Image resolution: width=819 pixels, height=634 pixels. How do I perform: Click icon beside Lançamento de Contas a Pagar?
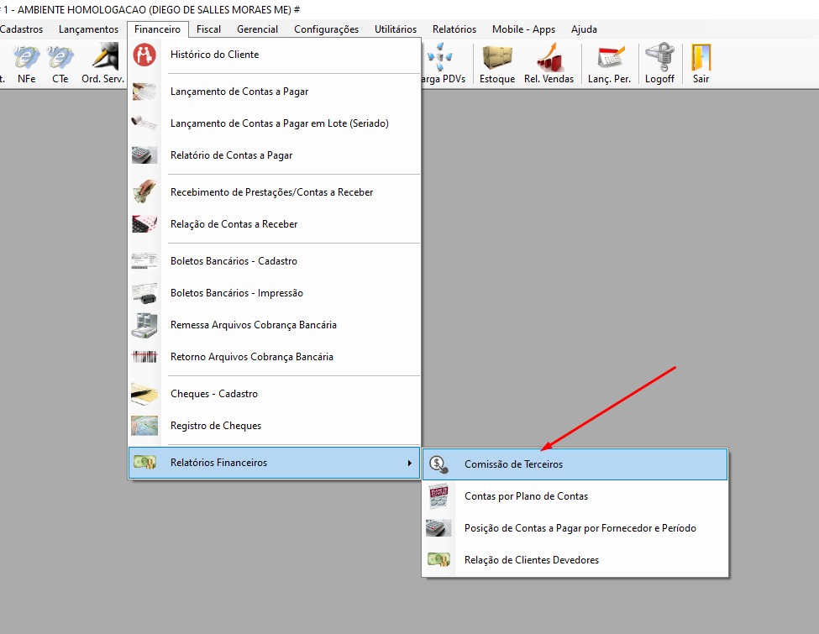[144, 92]
